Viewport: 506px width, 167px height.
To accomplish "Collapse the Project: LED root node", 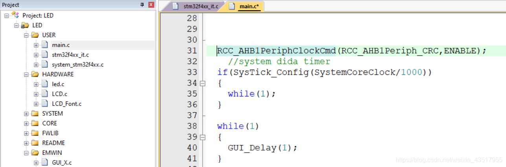I will (7, 15).
